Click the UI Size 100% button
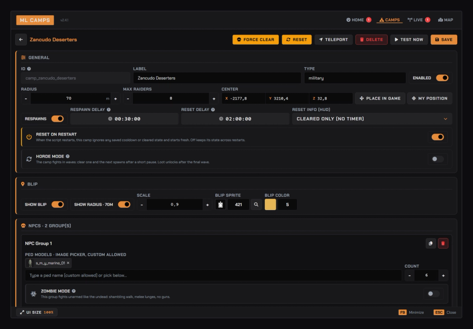Screen dimensions: 473x329 point(37,312)
